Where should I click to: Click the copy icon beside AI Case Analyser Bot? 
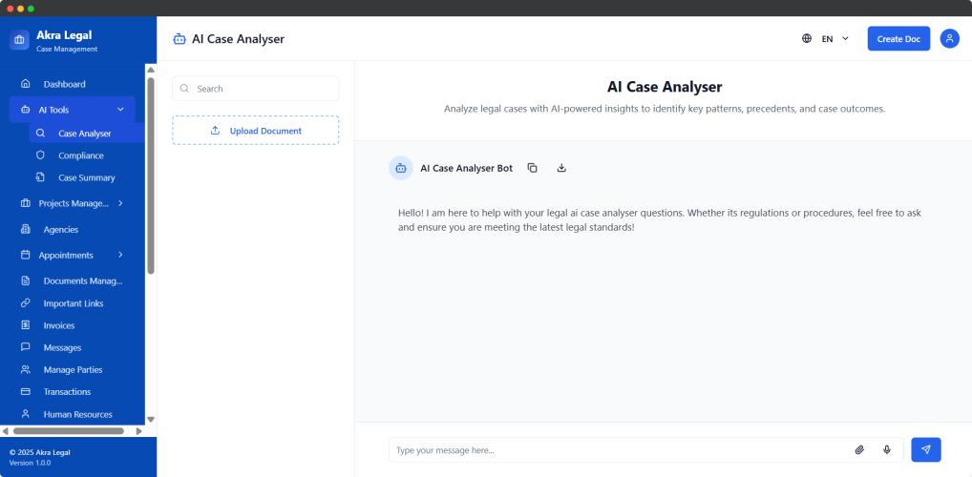pos(533,168)
